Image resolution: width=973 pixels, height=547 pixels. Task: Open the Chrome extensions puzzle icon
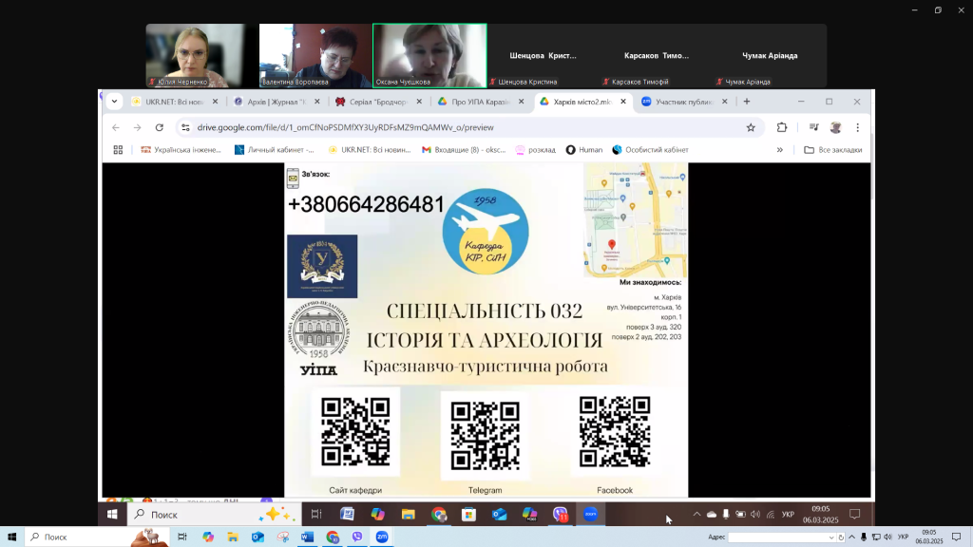point(782,127)
